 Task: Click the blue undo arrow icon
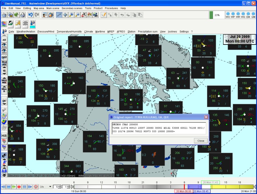pos(31,15)
